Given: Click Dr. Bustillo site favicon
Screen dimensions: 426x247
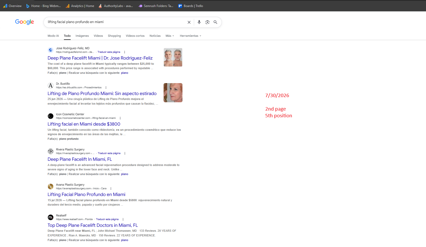Looking at the screenshot, I should [51, 85].
